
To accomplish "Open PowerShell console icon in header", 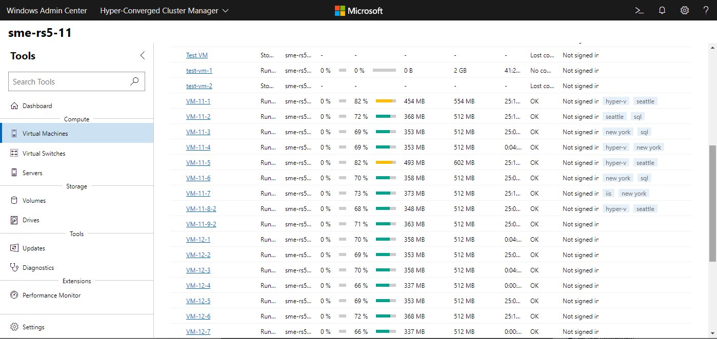I will 640,10.
